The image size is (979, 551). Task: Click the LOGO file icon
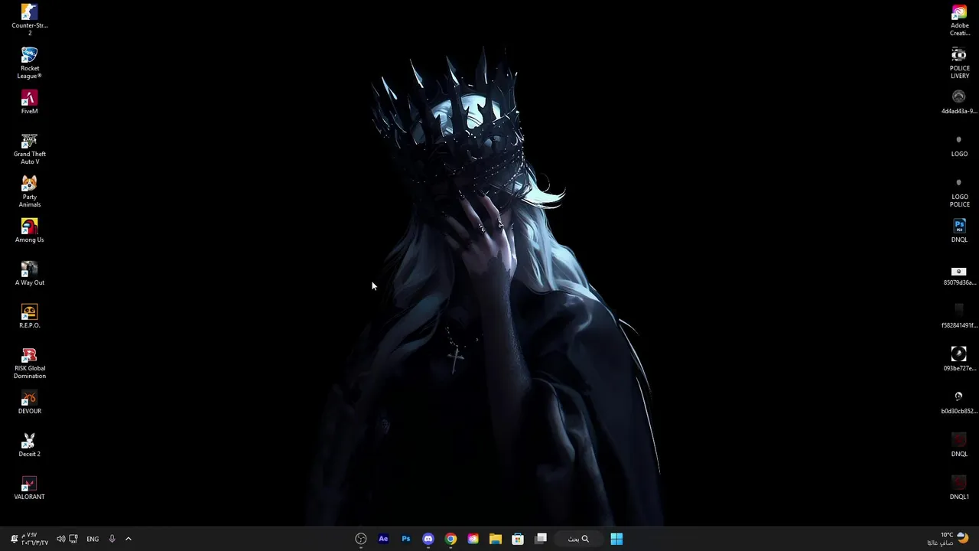pyautogui.click(x=959, y=145)
